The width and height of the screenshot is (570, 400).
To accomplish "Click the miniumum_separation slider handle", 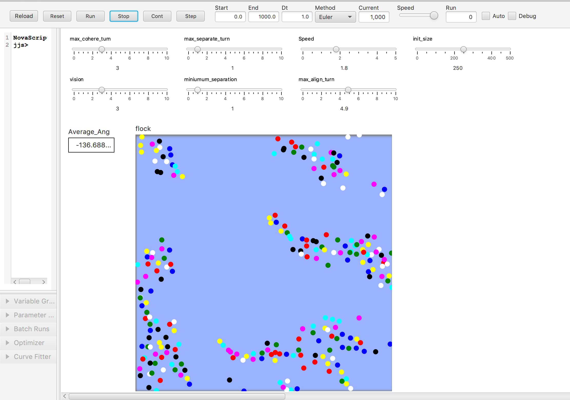I will point(198,90).
